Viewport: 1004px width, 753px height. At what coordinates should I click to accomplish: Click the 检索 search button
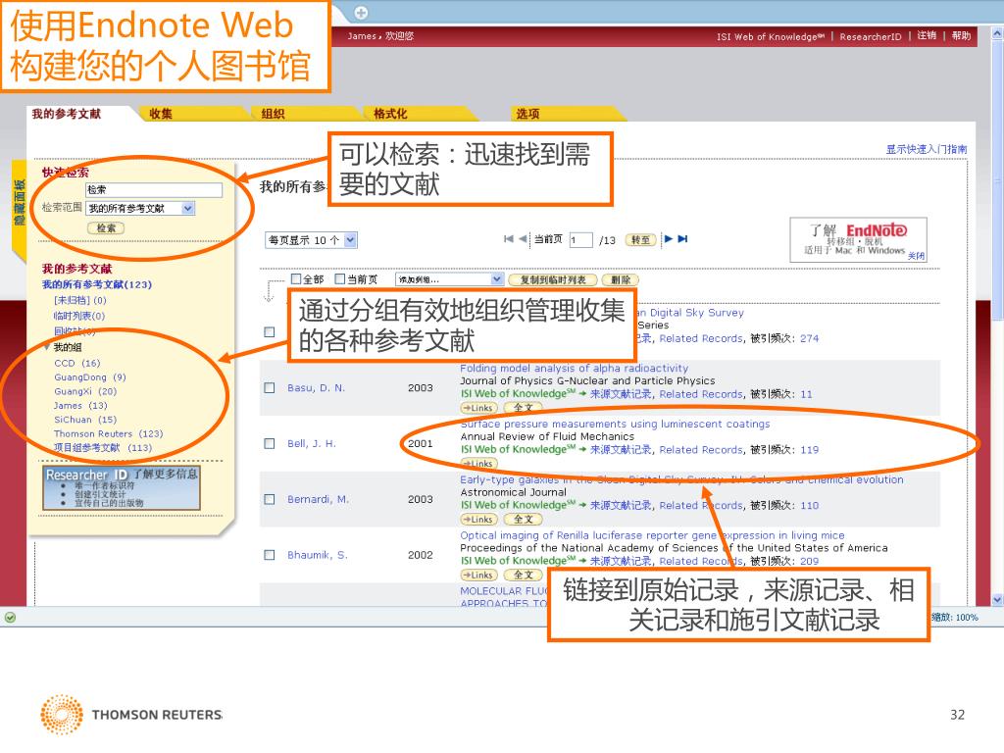(106, 227)
